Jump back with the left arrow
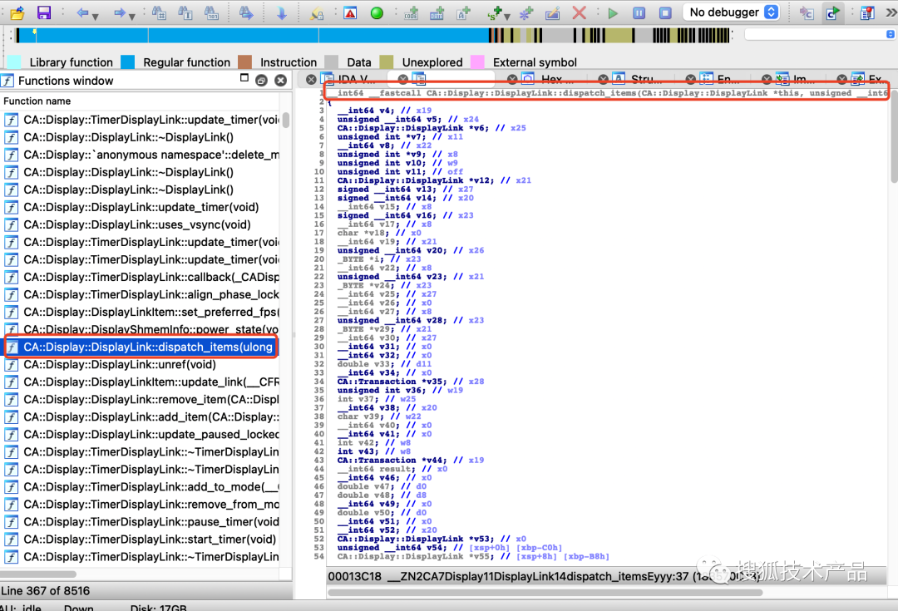898x611 pixels. (x=82, y=12)
